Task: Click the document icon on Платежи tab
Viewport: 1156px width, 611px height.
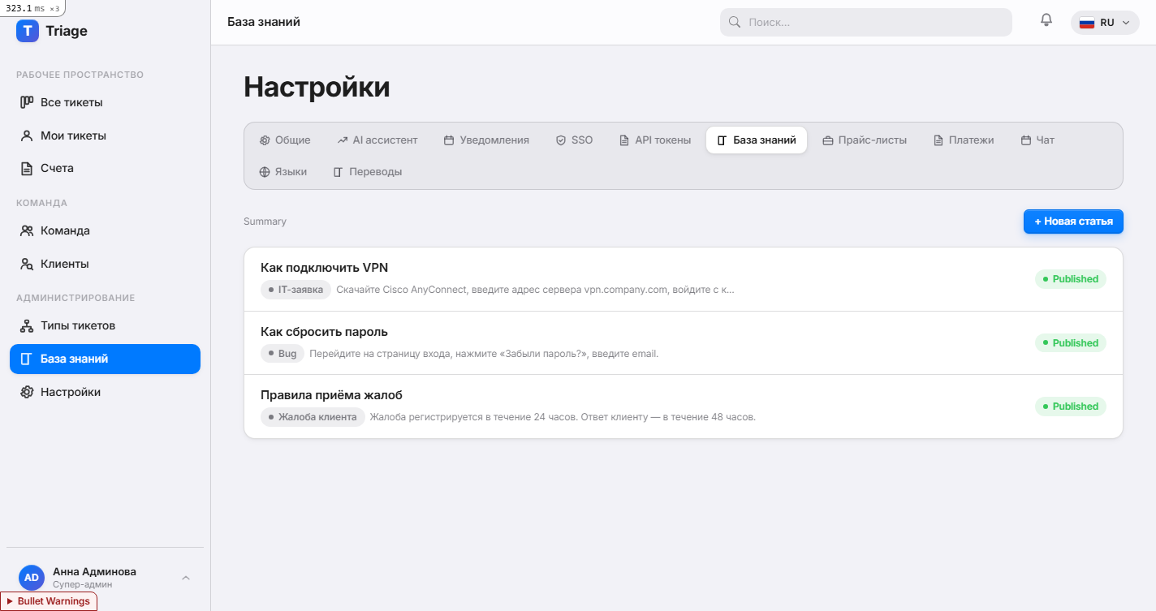Action: [x=938, y=140]
